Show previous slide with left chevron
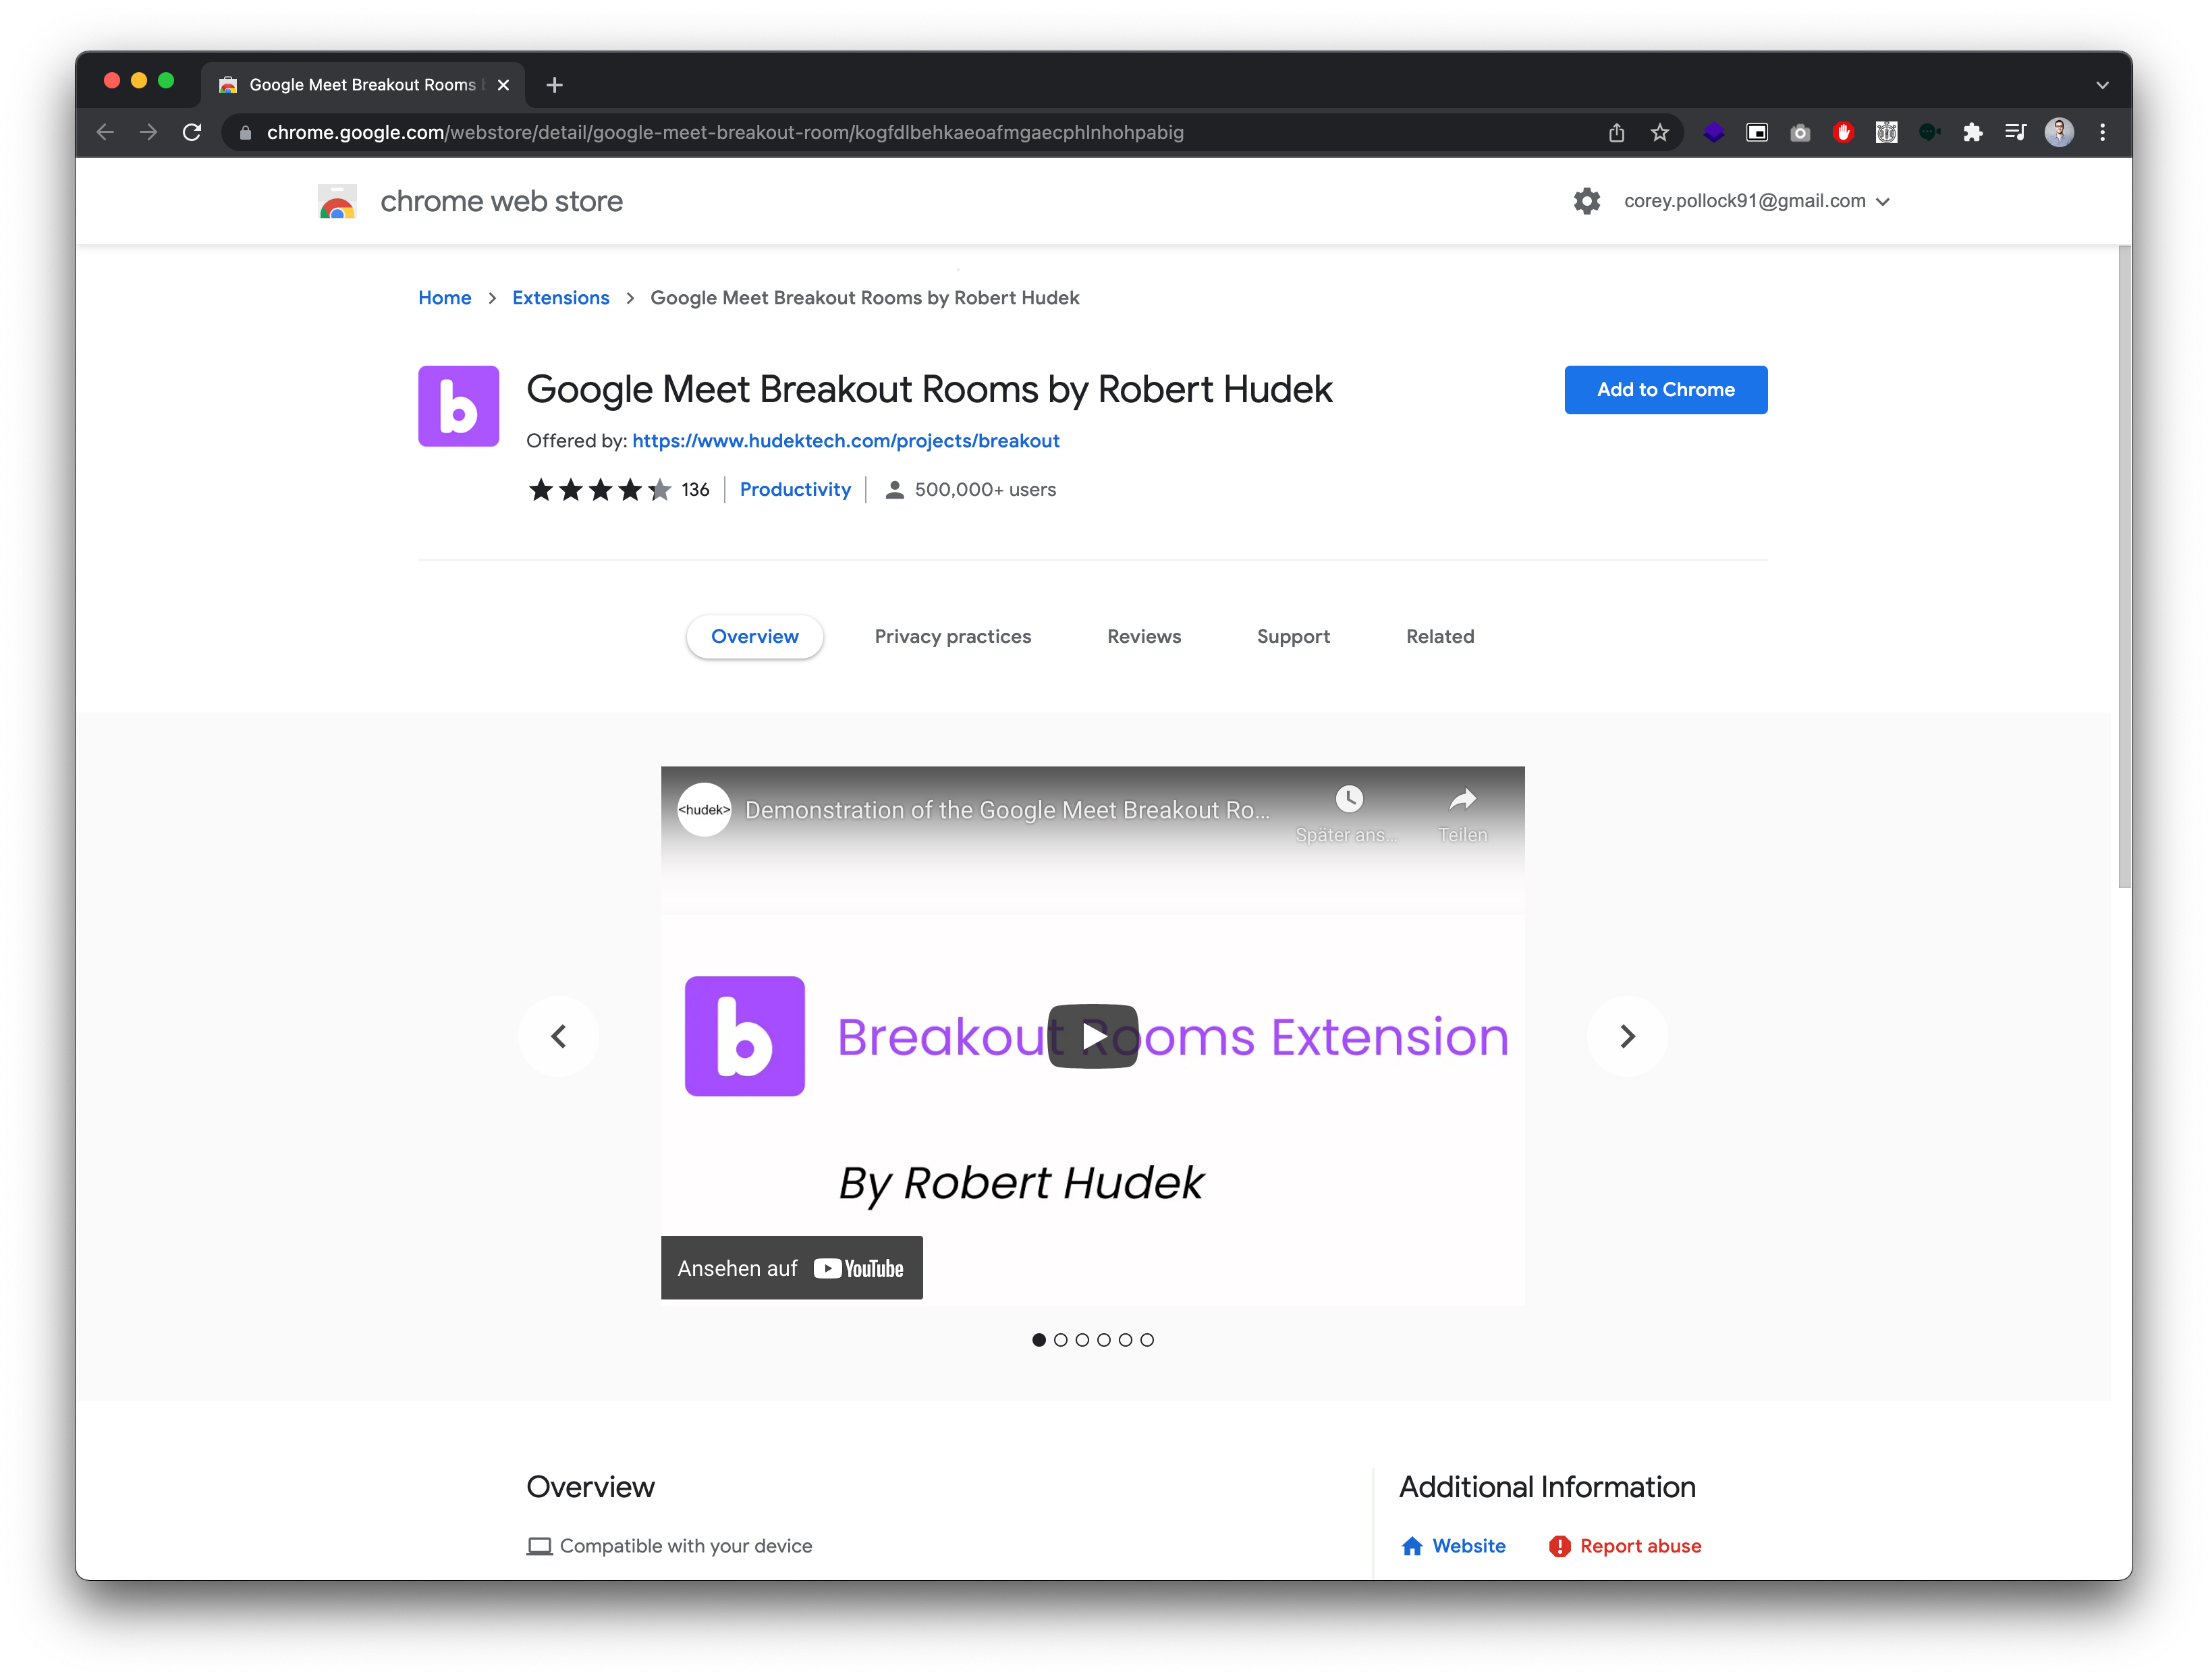 click(x=559, y=1037)
